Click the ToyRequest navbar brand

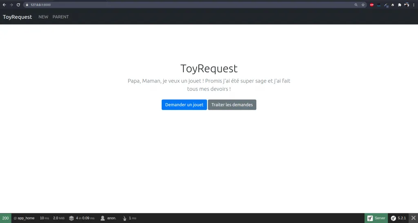coord(17,17)
